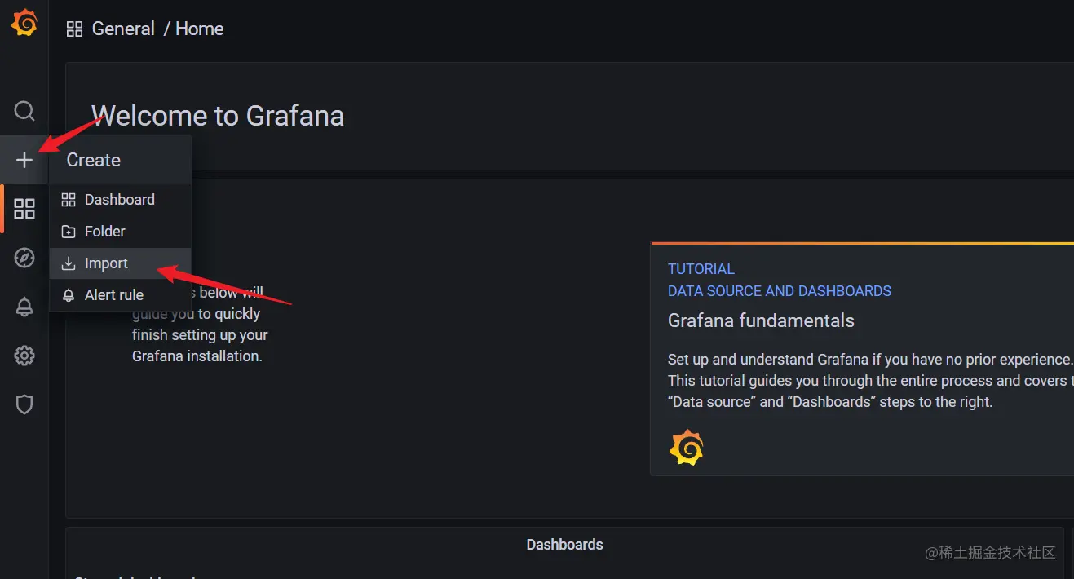Click the dashboard grid icon beside General

(74, 29)
